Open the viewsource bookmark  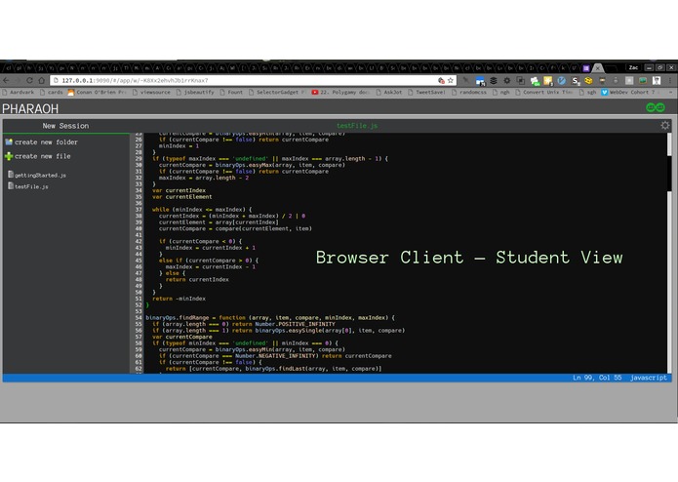[151, 92]
